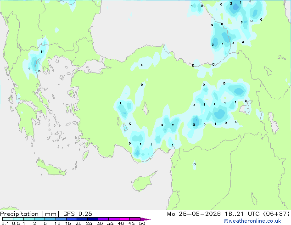
Task: Click the legend label '10'
Action: coord(57,223)
